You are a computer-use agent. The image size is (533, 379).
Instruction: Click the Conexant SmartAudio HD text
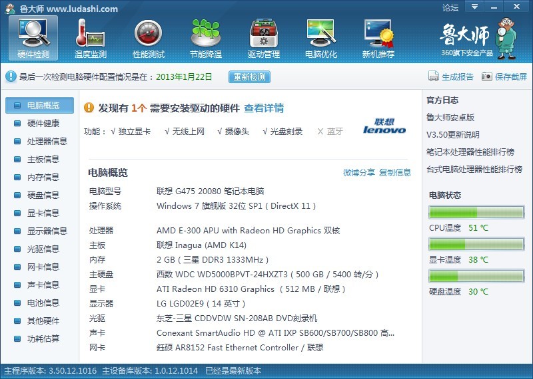[275, 333]
